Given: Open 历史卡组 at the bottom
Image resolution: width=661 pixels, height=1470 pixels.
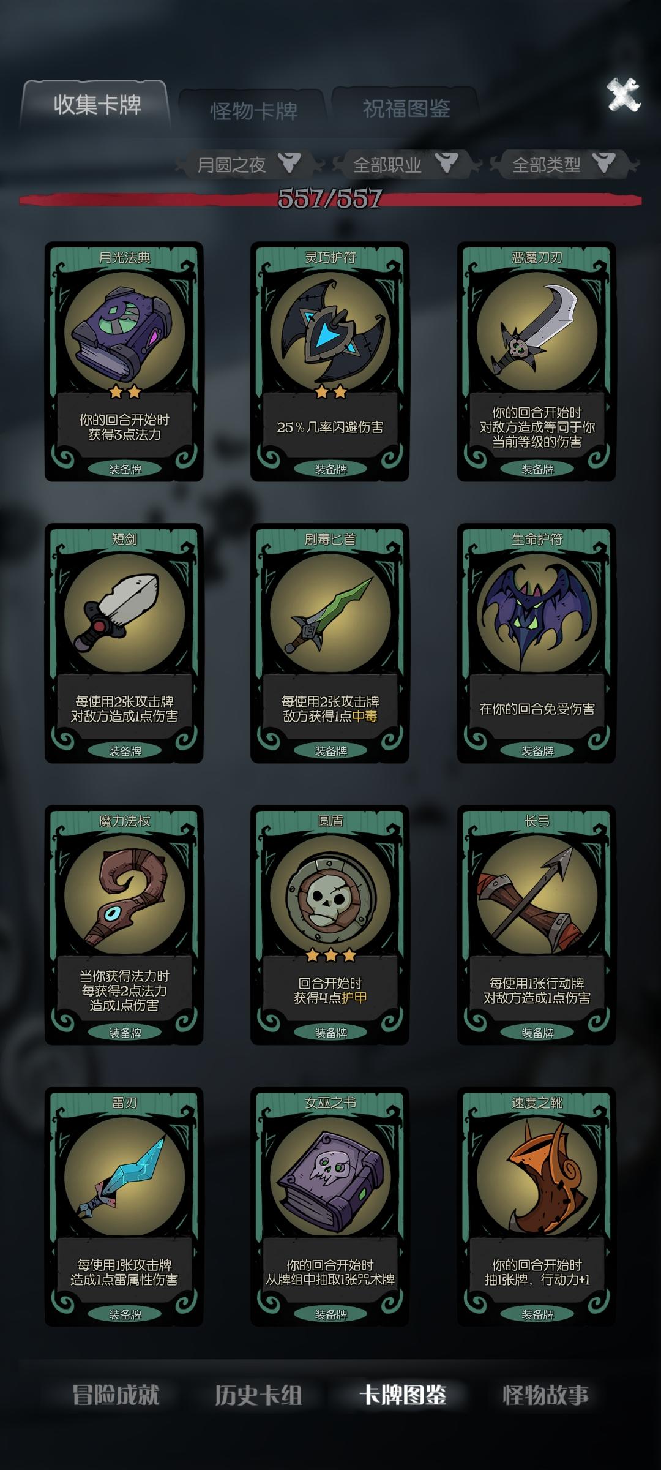Looking at the screenshot, I should pyautogui.click(x=258, y=1395).
